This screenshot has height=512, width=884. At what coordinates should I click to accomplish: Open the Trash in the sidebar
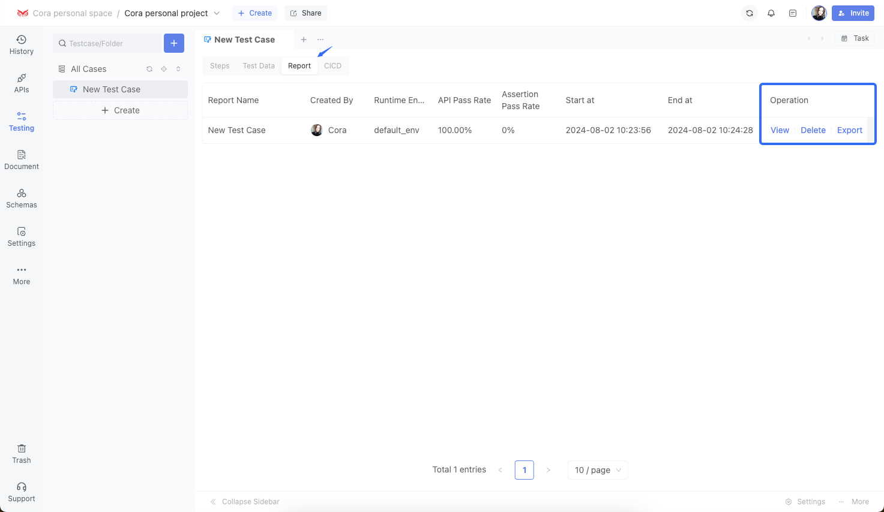click(x=22, y=454)
